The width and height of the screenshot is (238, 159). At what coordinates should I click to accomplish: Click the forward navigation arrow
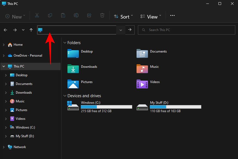(15, 30)
